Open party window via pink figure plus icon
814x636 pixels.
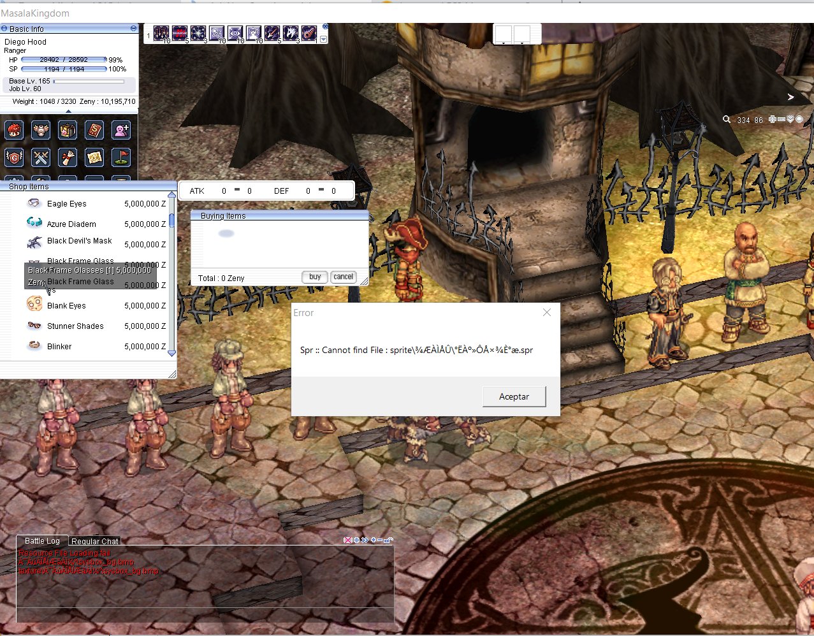tap(121, 130)
